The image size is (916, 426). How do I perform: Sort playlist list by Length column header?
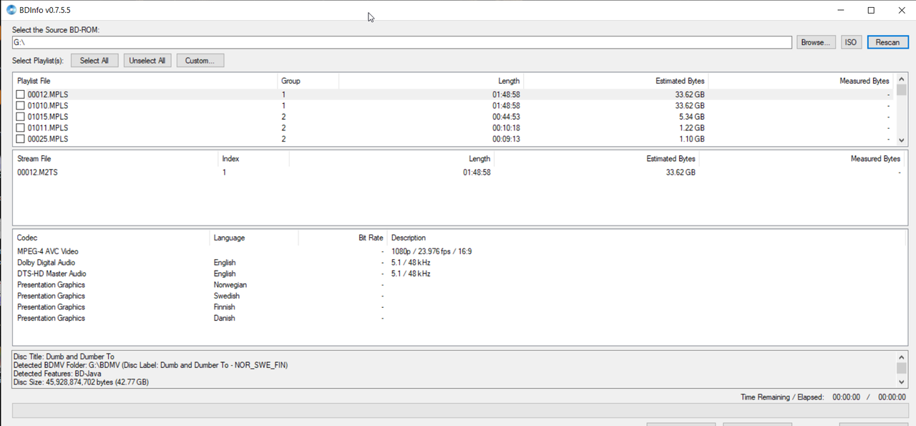[431, 81]
